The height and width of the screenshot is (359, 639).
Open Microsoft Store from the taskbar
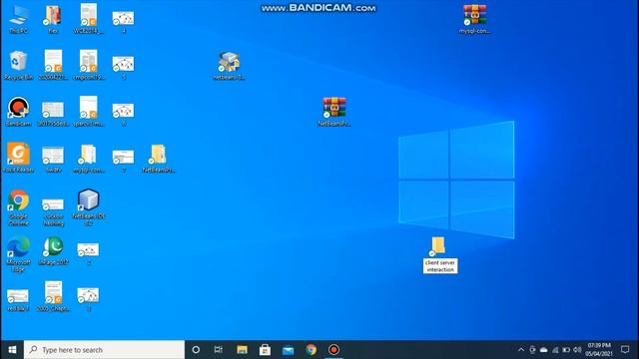click(265, 350)
